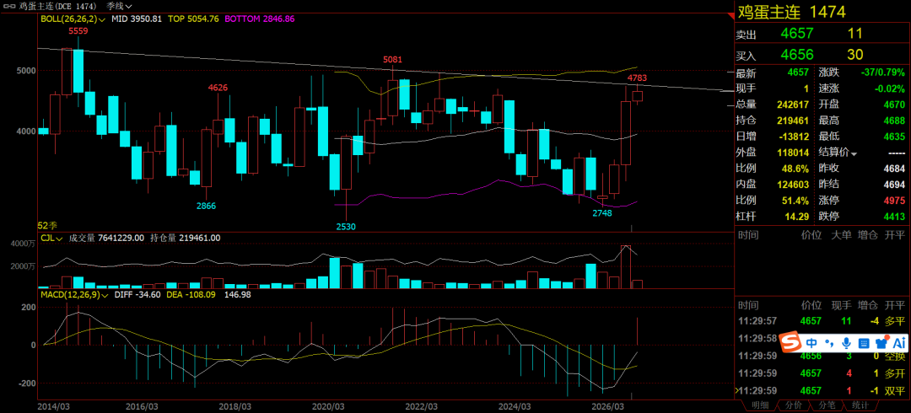This screenshot has width=911, height=413.
Task: Click the 日增 -13812 value
Action: (794, 137)
